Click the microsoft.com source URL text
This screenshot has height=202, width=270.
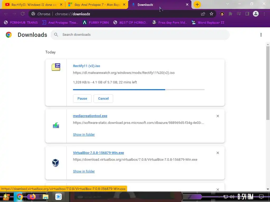tap(138, 123)
